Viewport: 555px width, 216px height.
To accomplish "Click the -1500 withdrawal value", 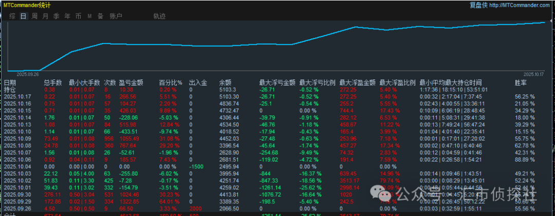I will [x=196, y=166].
